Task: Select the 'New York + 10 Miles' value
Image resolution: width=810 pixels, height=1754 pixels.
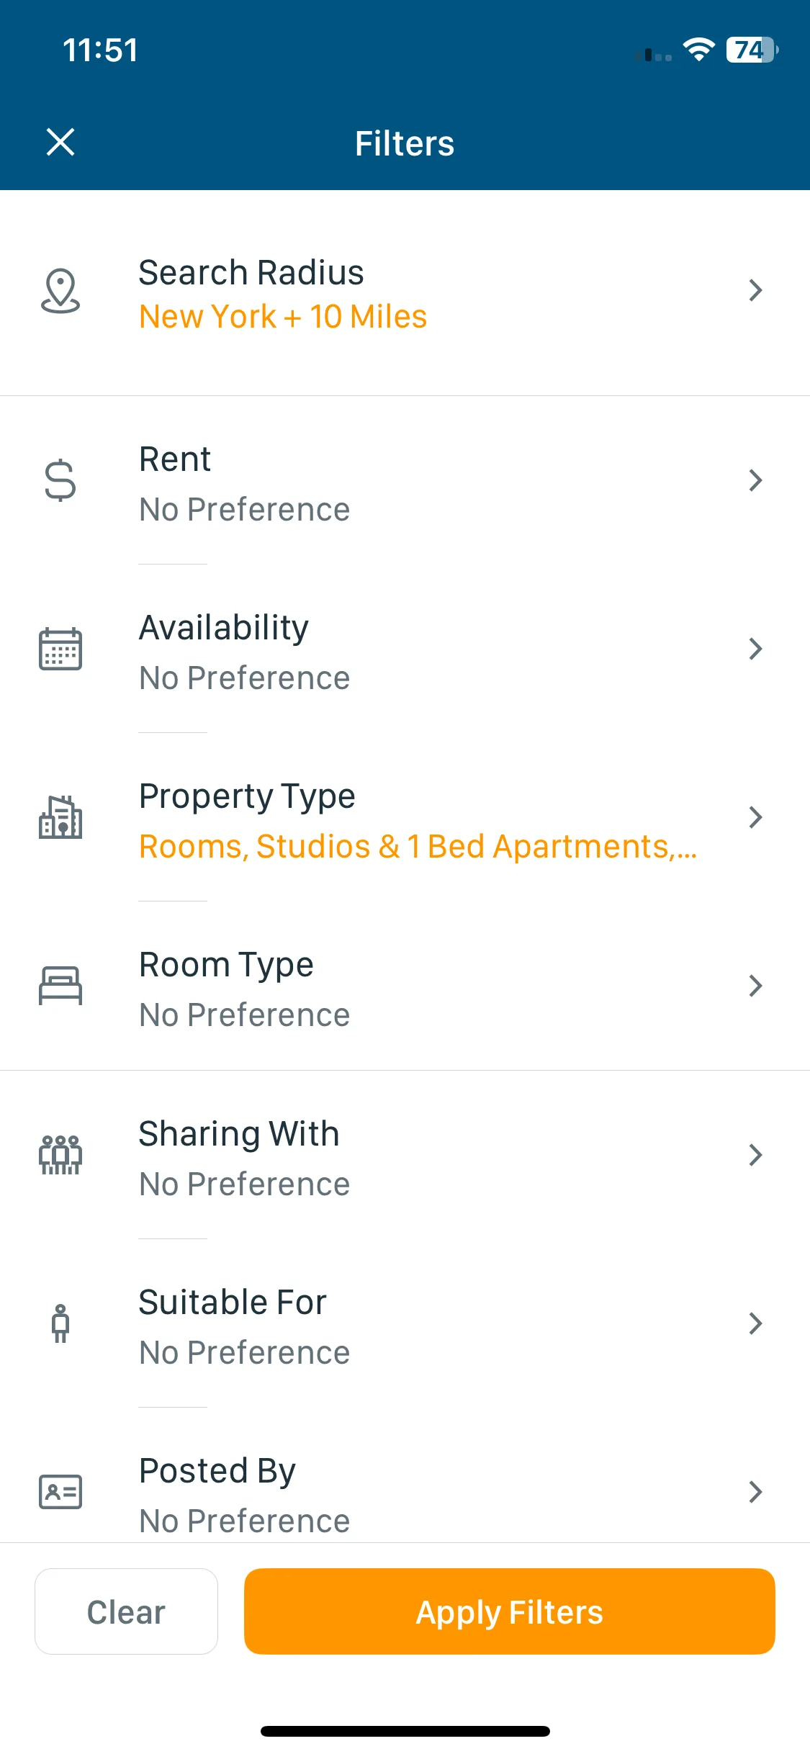Action: pos(283,317)
